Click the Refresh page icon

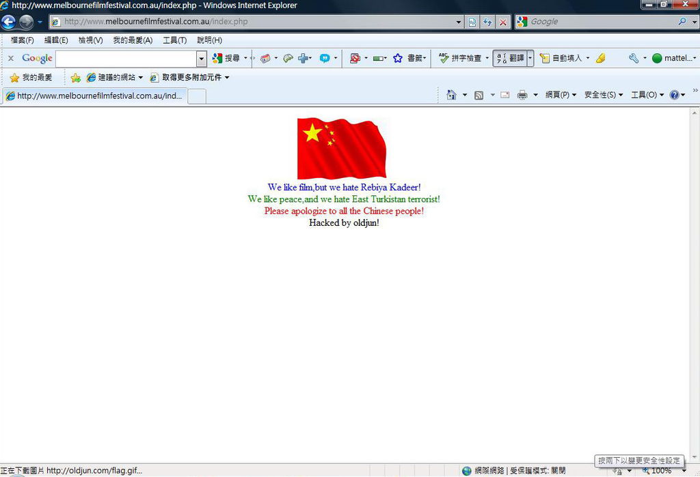pos(487,21)
